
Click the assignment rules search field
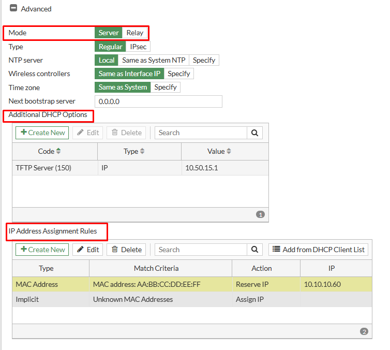201,250
